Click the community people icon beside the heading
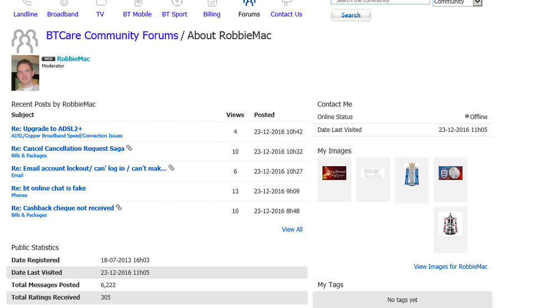 pos(25,41)
